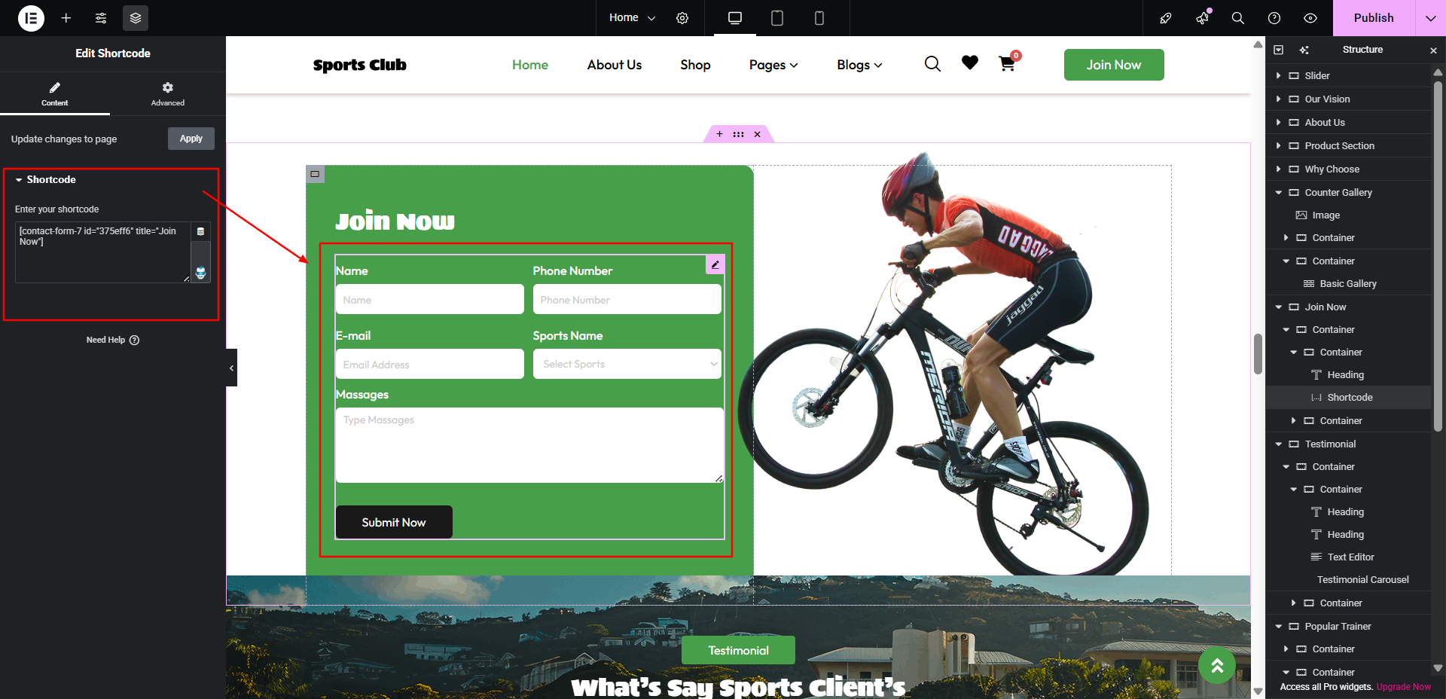Click the Name input field
Image resolution: width=1446 pixels, height=699 pixels.
430,299
